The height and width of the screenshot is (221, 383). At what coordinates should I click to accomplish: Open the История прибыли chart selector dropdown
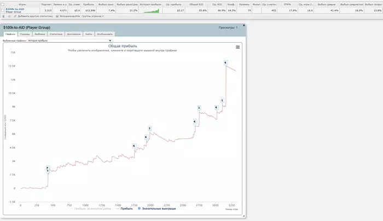pos(69,40)
